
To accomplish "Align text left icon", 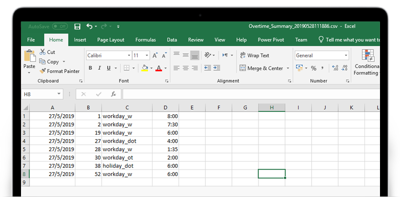I will (176, 68).
